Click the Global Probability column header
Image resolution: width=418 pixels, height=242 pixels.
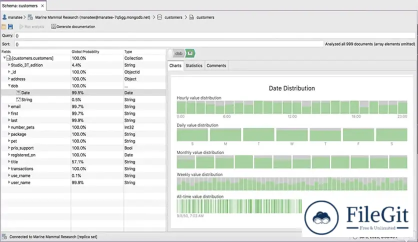85,51
